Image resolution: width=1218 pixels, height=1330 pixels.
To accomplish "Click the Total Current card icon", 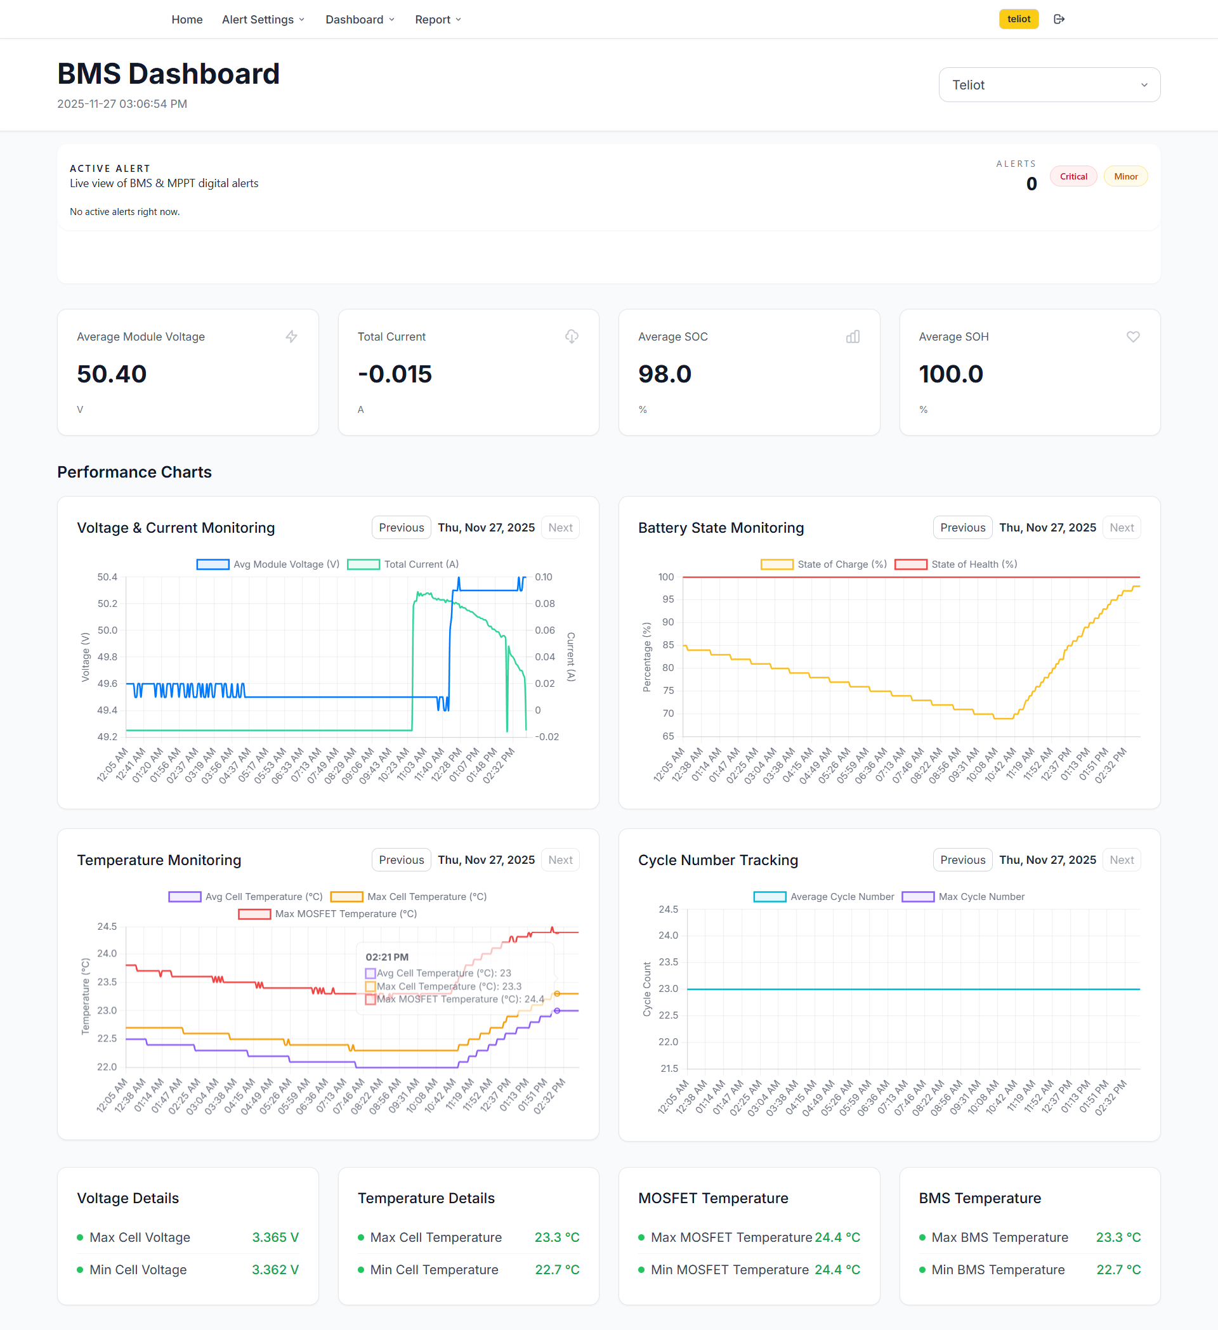I will (x=572, y=336).
